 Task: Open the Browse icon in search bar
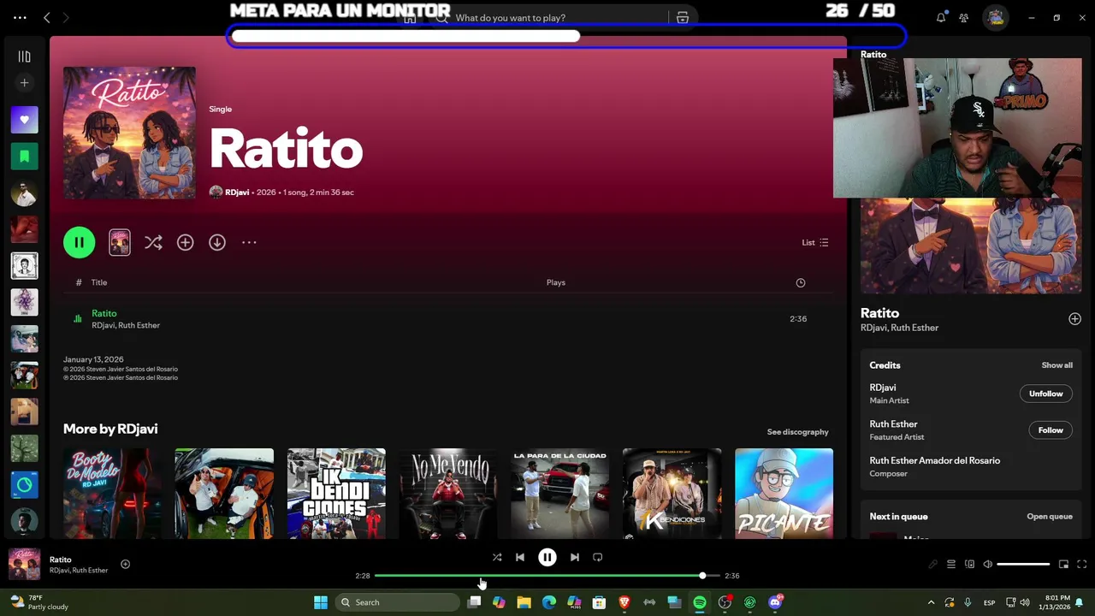pyautogui.click(x=683, y=17)
